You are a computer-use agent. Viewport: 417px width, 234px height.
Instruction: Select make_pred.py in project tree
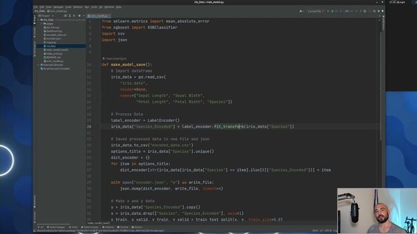pos(53,53)
